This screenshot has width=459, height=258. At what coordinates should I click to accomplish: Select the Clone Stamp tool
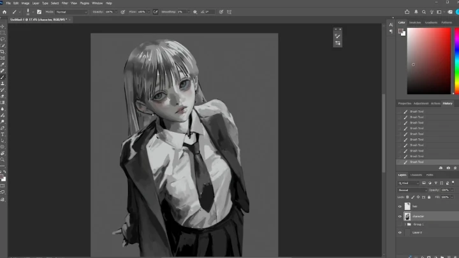3,83
